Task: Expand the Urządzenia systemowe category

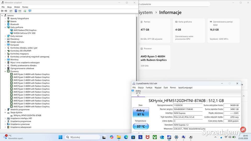Action: click(5, 124)
